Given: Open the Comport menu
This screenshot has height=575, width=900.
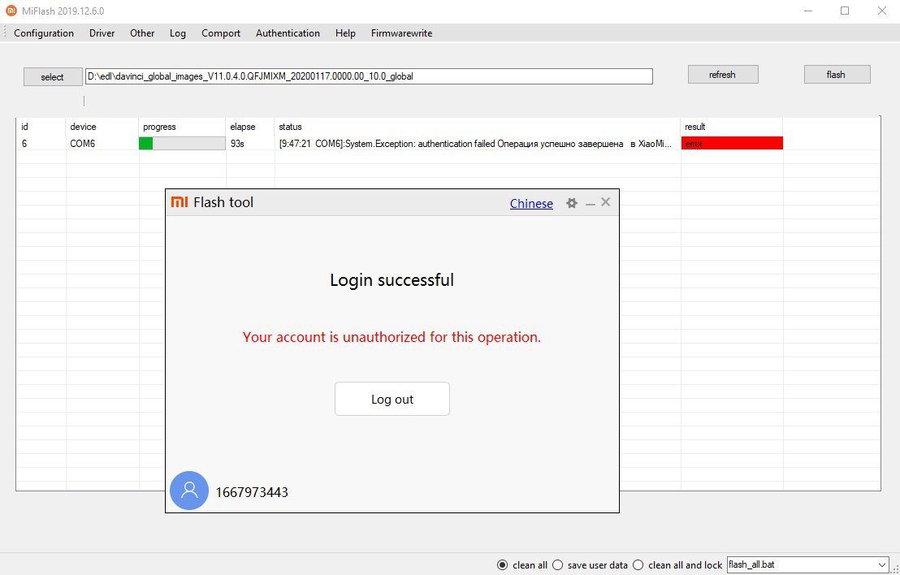Looking at the screenshot, I should (x=221, y=33).
